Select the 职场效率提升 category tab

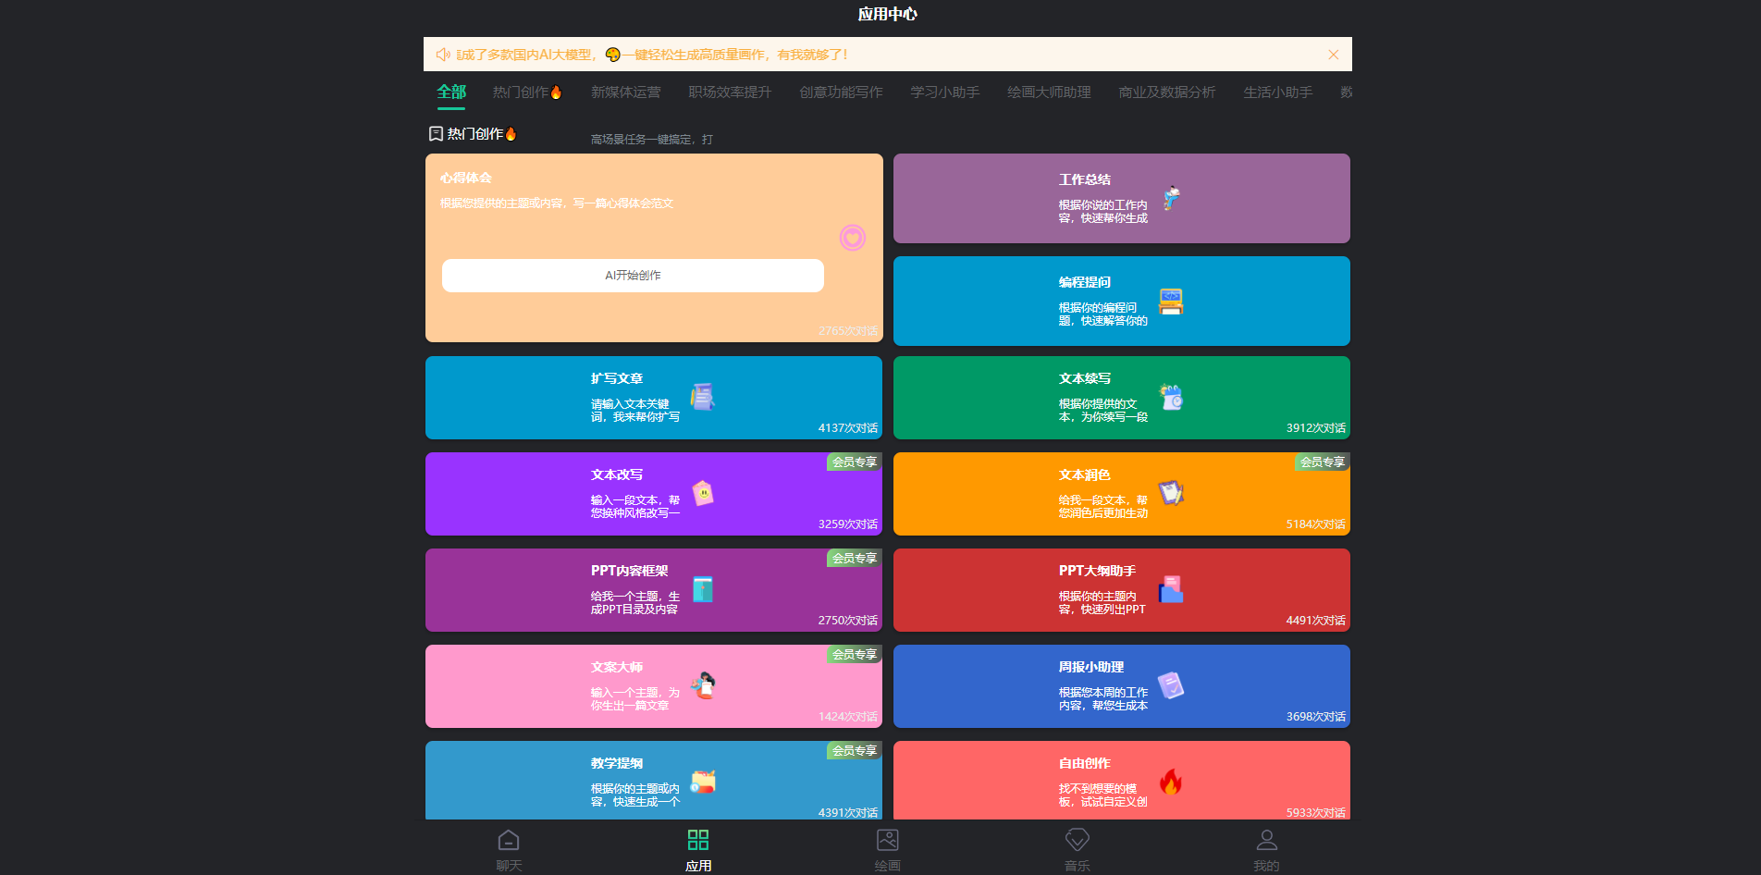pyautogui.click(x=729, y=92)
